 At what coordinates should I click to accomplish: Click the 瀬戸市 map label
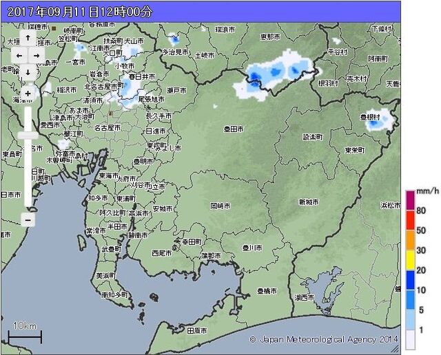[x=176, y=91]
